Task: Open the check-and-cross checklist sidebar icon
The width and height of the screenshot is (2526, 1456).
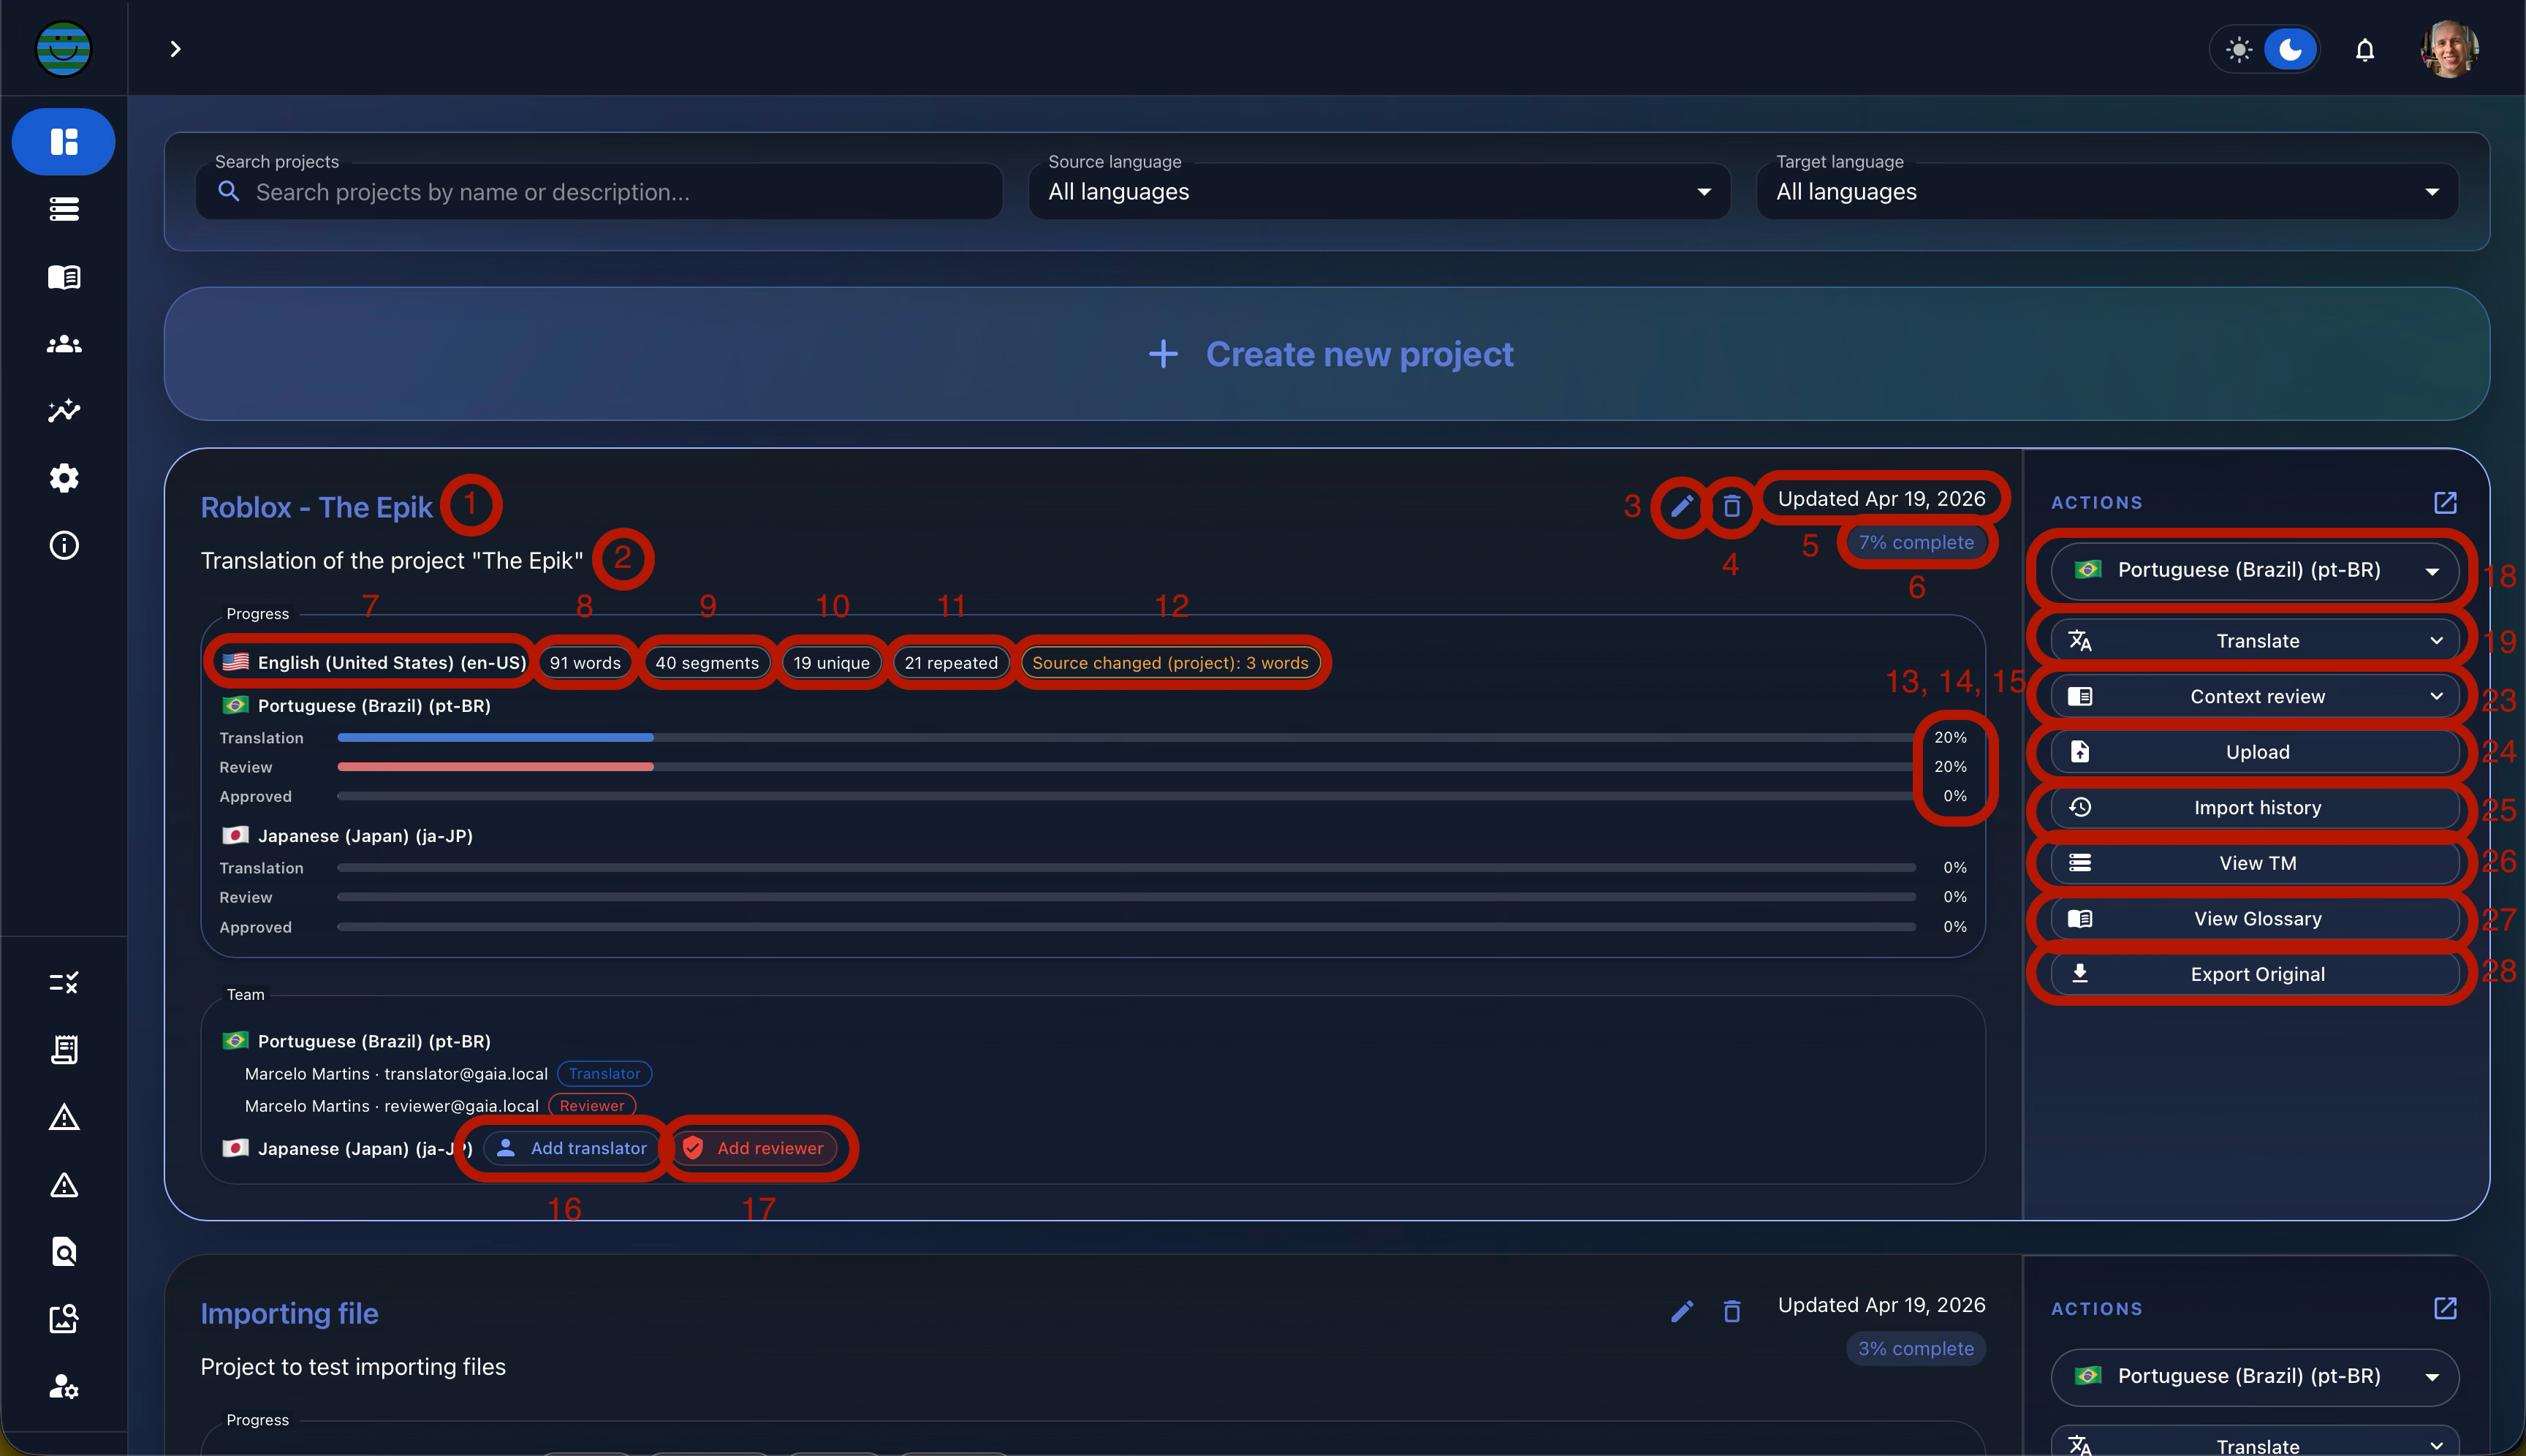Action: [x=64, y=983]
